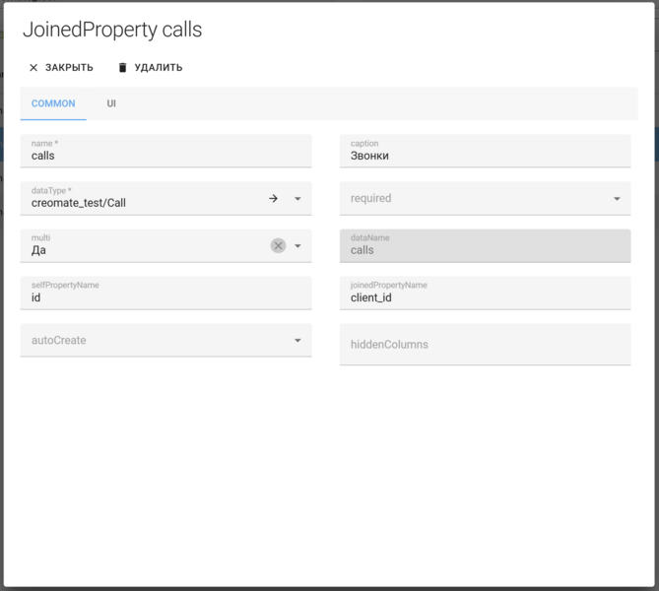The width and height of the screenshot is (659, 591).
Task: Open the required dropdown
Action: click(x=617, y=199)
